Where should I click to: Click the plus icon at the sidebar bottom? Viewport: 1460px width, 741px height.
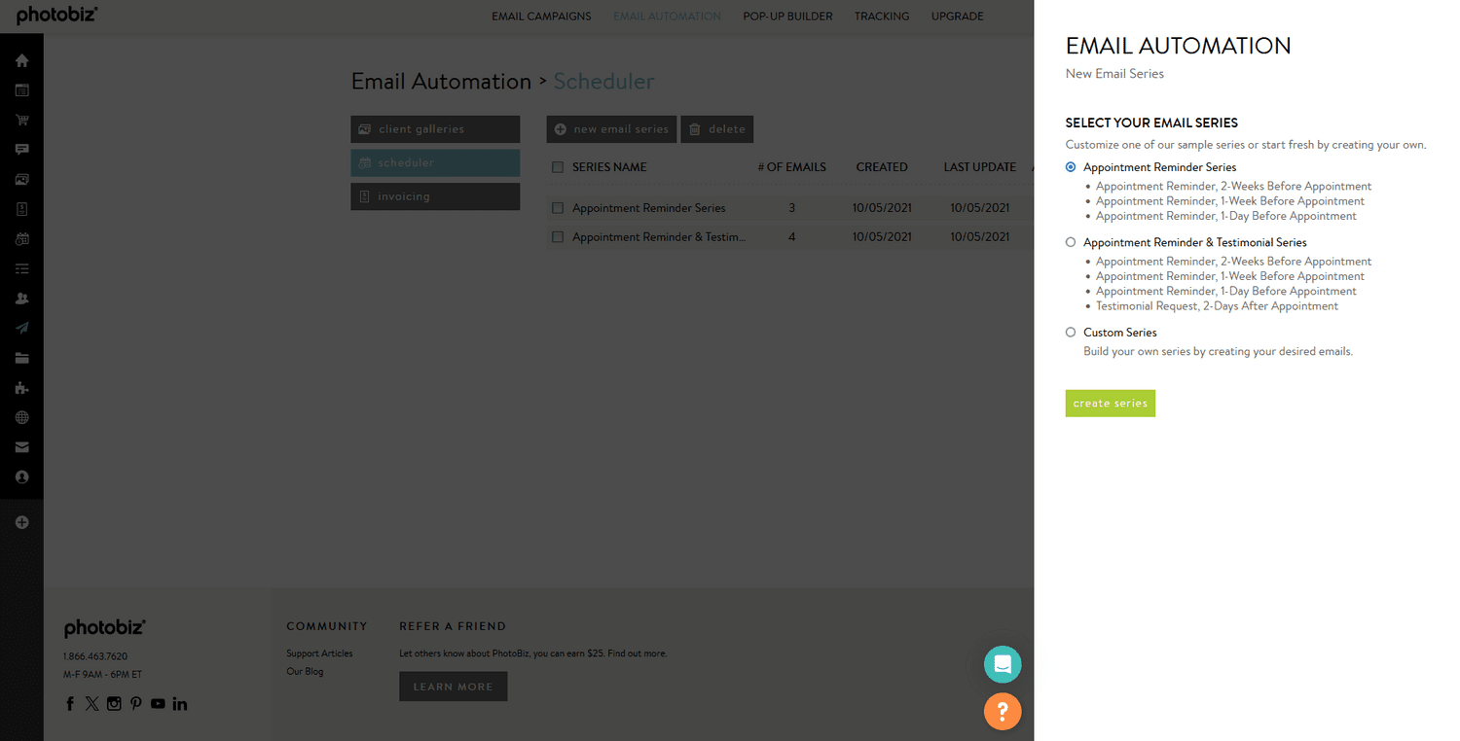21,522
